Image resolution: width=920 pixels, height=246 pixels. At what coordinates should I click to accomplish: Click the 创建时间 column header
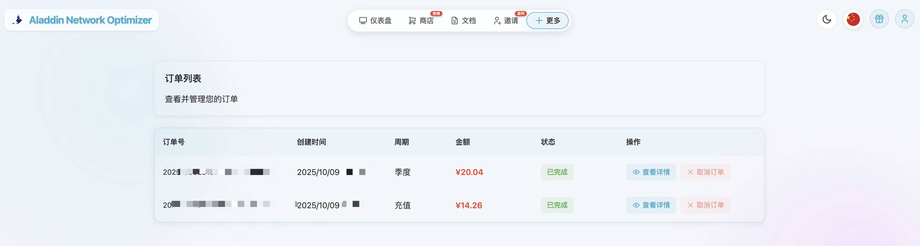pyautogui.click(x=311, y=142)
